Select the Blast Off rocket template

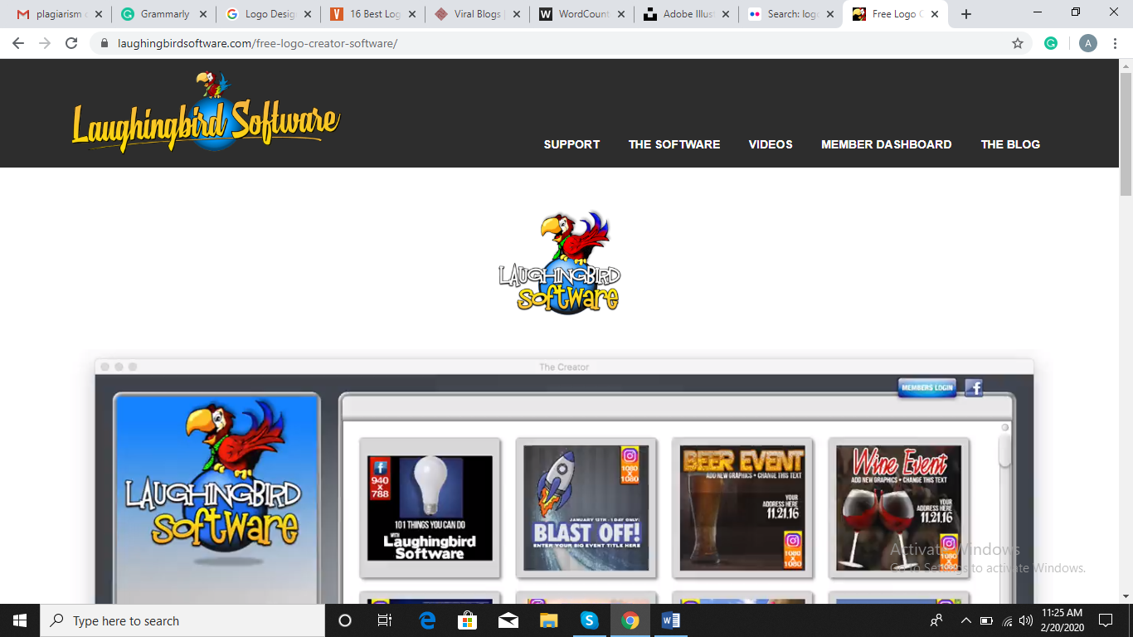[x=586, y=508]
